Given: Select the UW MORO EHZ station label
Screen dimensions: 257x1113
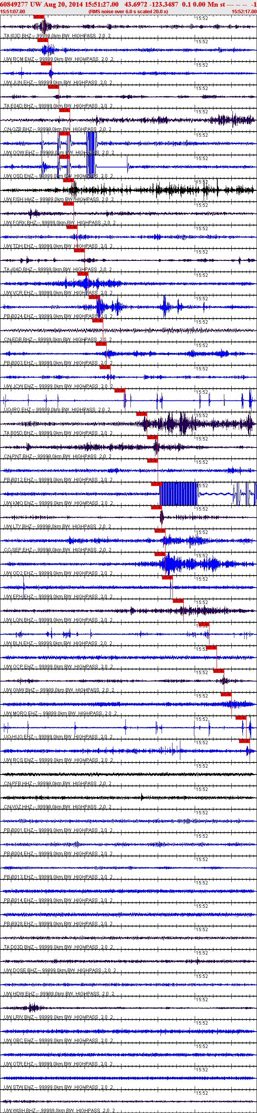Looking at the screenshot, I should point(60,713).
